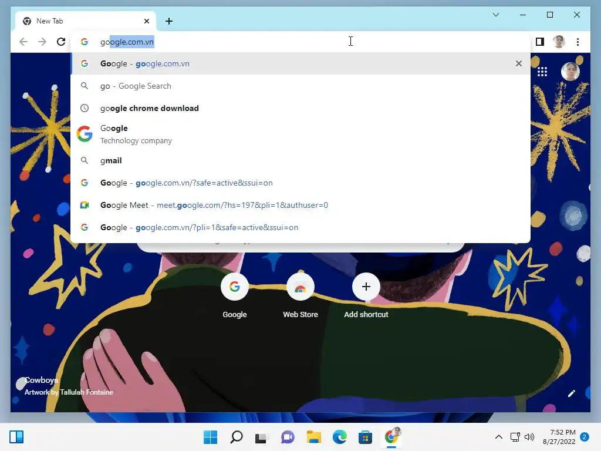Open the volume speaker icon in tray

[529, 437]
